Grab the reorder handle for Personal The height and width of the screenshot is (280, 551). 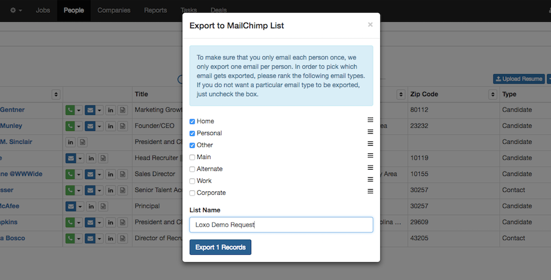370,131
